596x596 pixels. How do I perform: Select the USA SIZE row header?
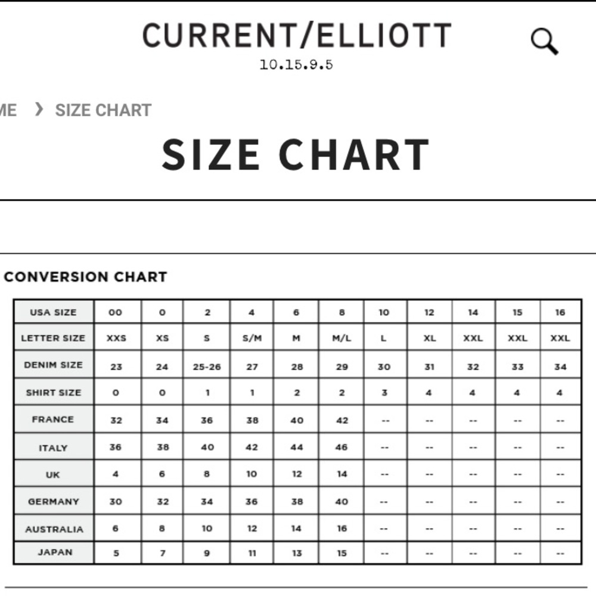(x=53, y=312)
